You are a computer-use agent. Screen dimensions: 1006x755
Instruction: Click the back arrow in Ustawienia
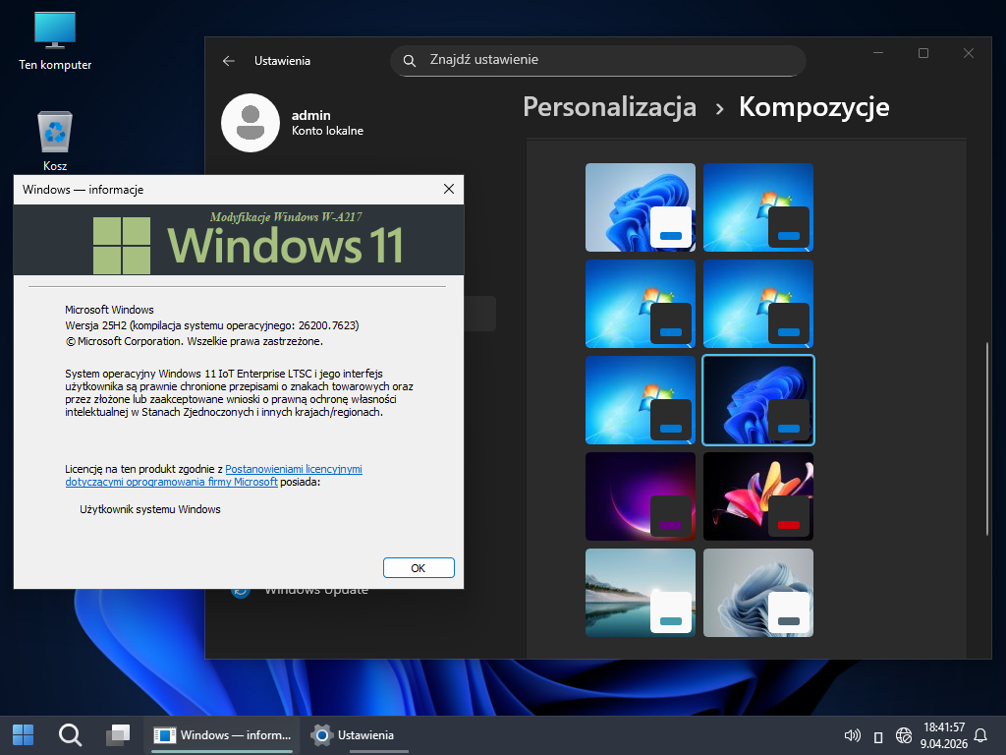point(229,61)
